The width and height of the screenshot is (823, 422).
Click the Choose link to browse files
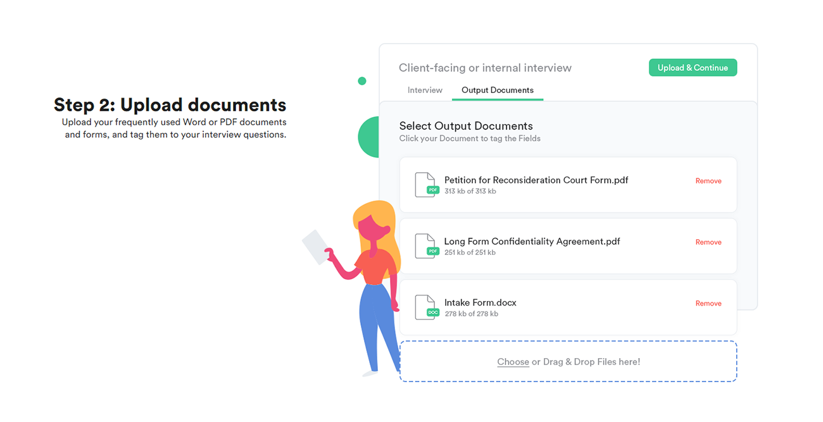click(513, 362)
